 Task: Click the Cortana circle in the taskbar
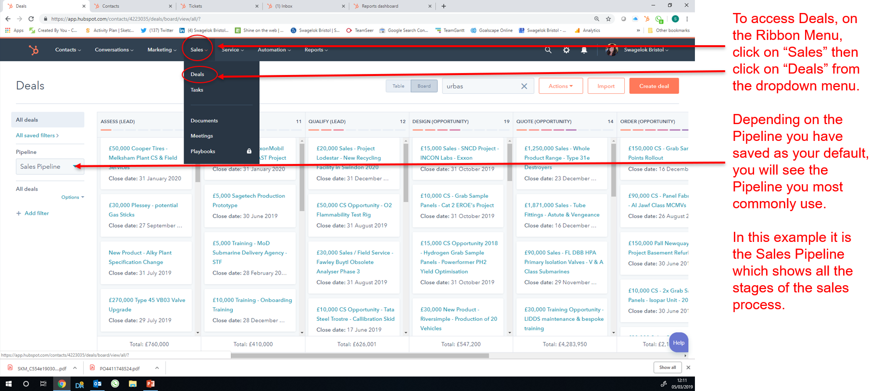[26, 384]
